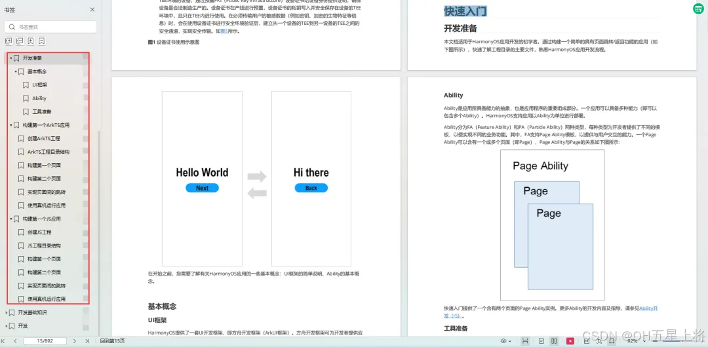The image size is (708, 347).
Task: Open the zoom dropdown arrow beside 92%
Action: (x=644, y=341)
